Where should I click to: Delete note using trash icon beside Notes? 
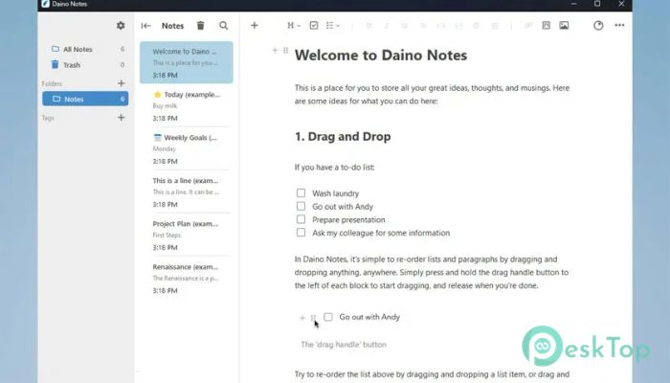click(x=200, y=26)
